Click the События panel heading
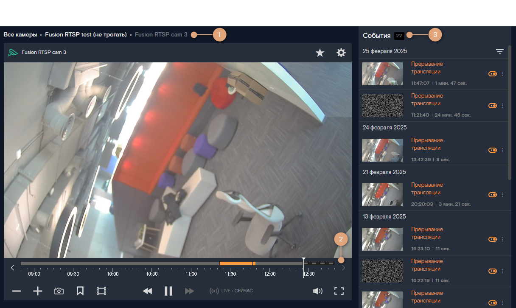 pyautogui.click(x=377, y=36)
